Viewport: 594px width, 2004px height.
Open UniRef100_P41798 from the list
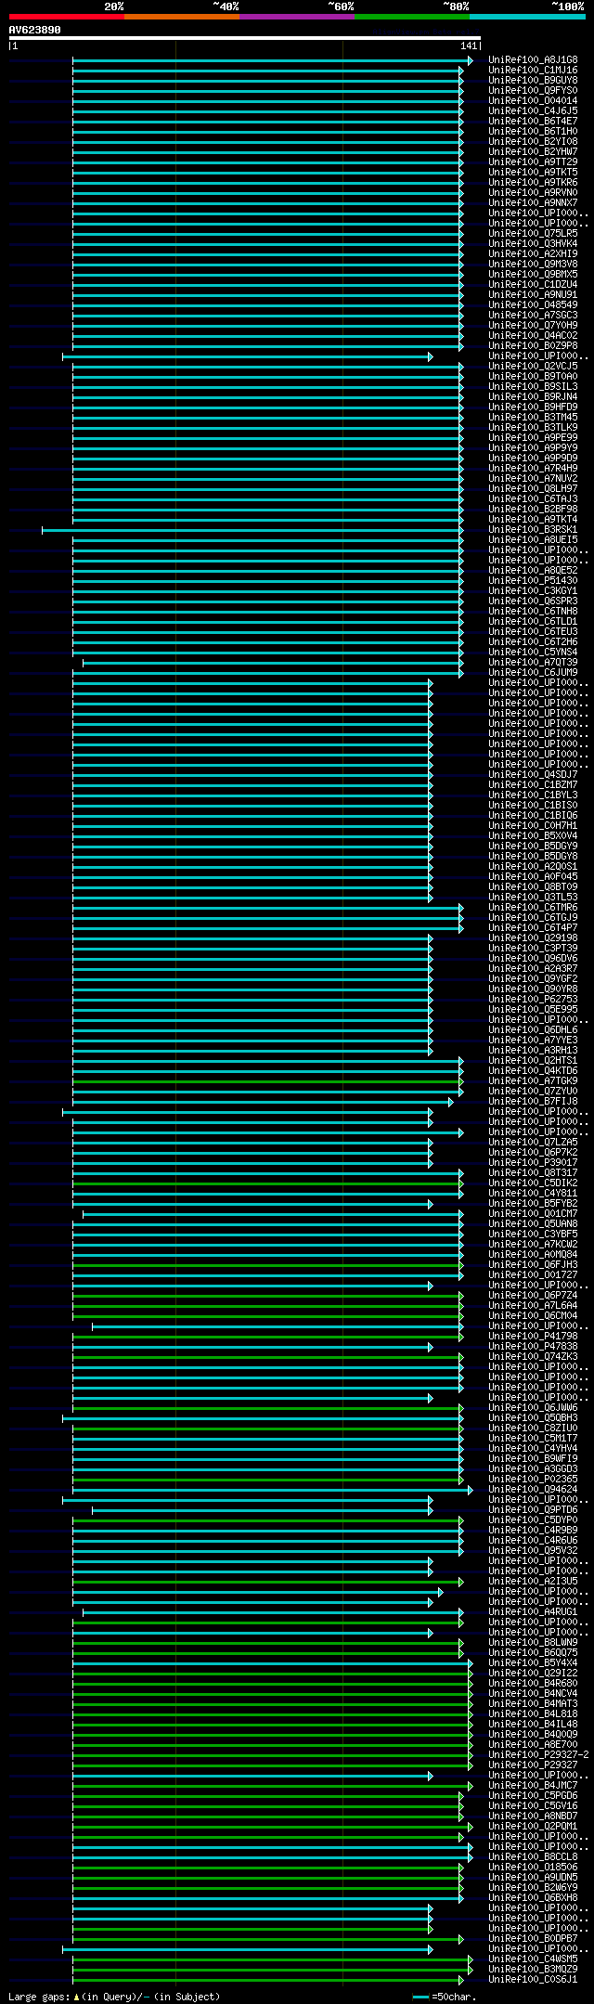pyautogui.click(x=533, y=1337)
